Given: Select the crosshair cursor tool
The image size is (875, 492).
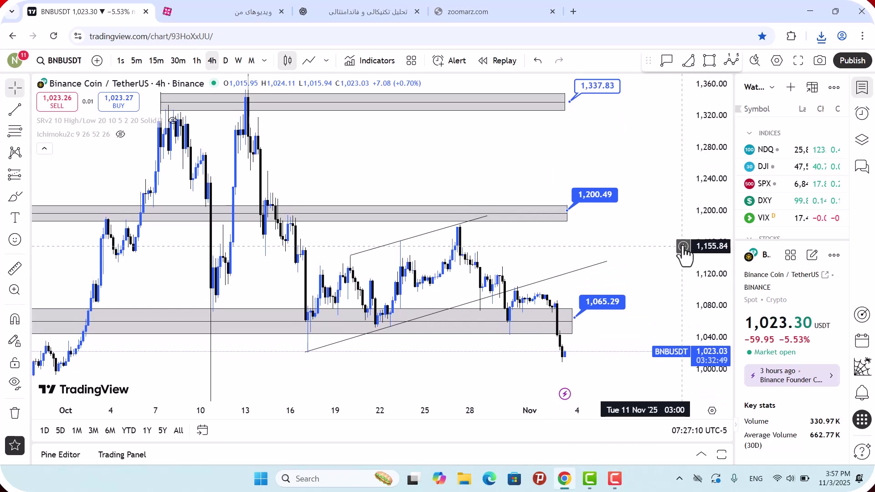Looking at the screenshot, I should pyautogui.click(x=15, y=88).
